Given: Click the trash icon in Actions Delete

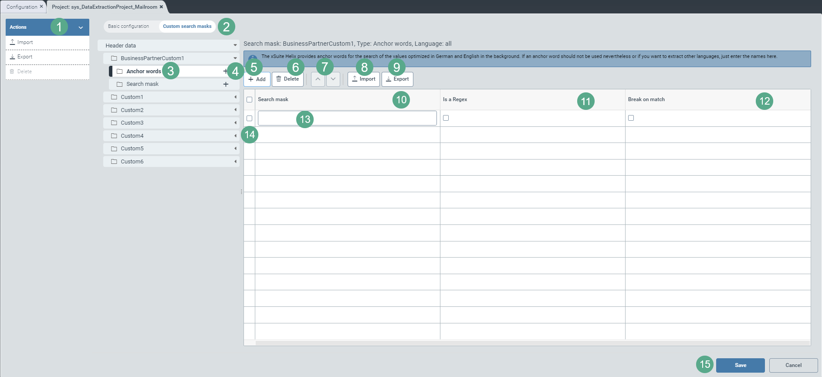Looking at the screenshot, I should coord(12,71).
